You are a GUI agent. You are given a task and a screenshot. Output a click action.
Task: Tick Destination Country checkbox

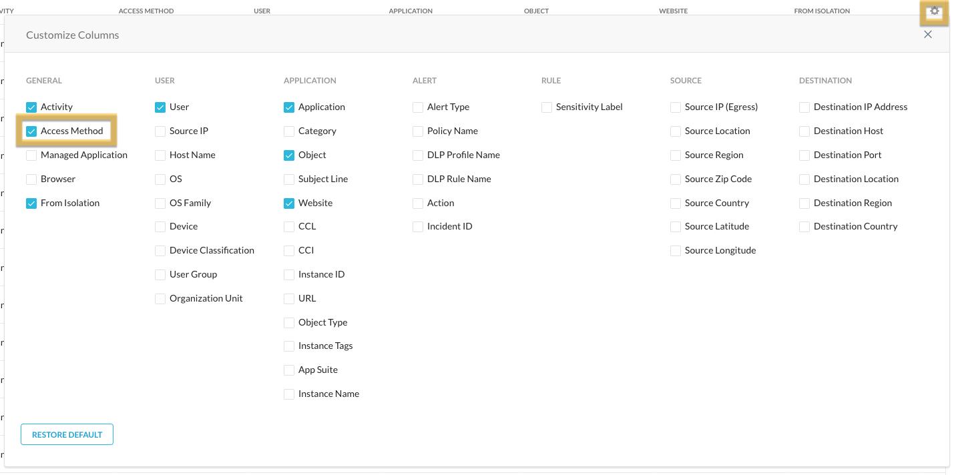[x=804, y=227]
